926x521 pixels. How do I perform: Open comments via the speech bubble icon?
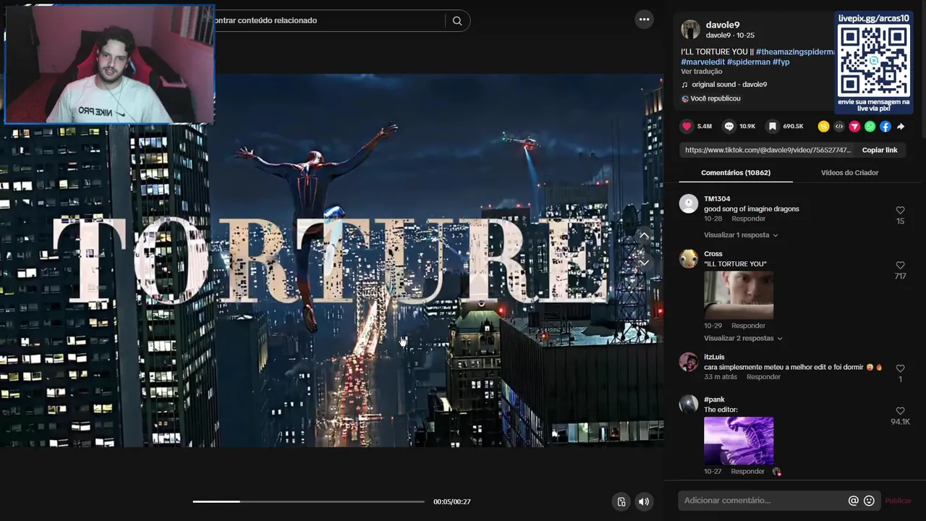click(729, 126)
